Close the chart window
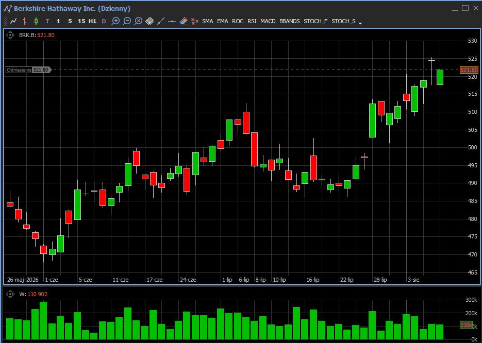The width and height of the screenshot is (482, 343). pos(475,8)
